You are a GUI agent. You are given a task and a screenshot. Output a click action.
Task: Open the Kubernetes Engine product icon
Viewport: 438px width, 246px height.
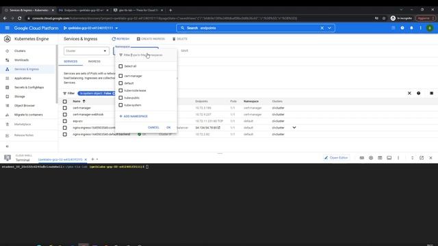tap(8, 39)
